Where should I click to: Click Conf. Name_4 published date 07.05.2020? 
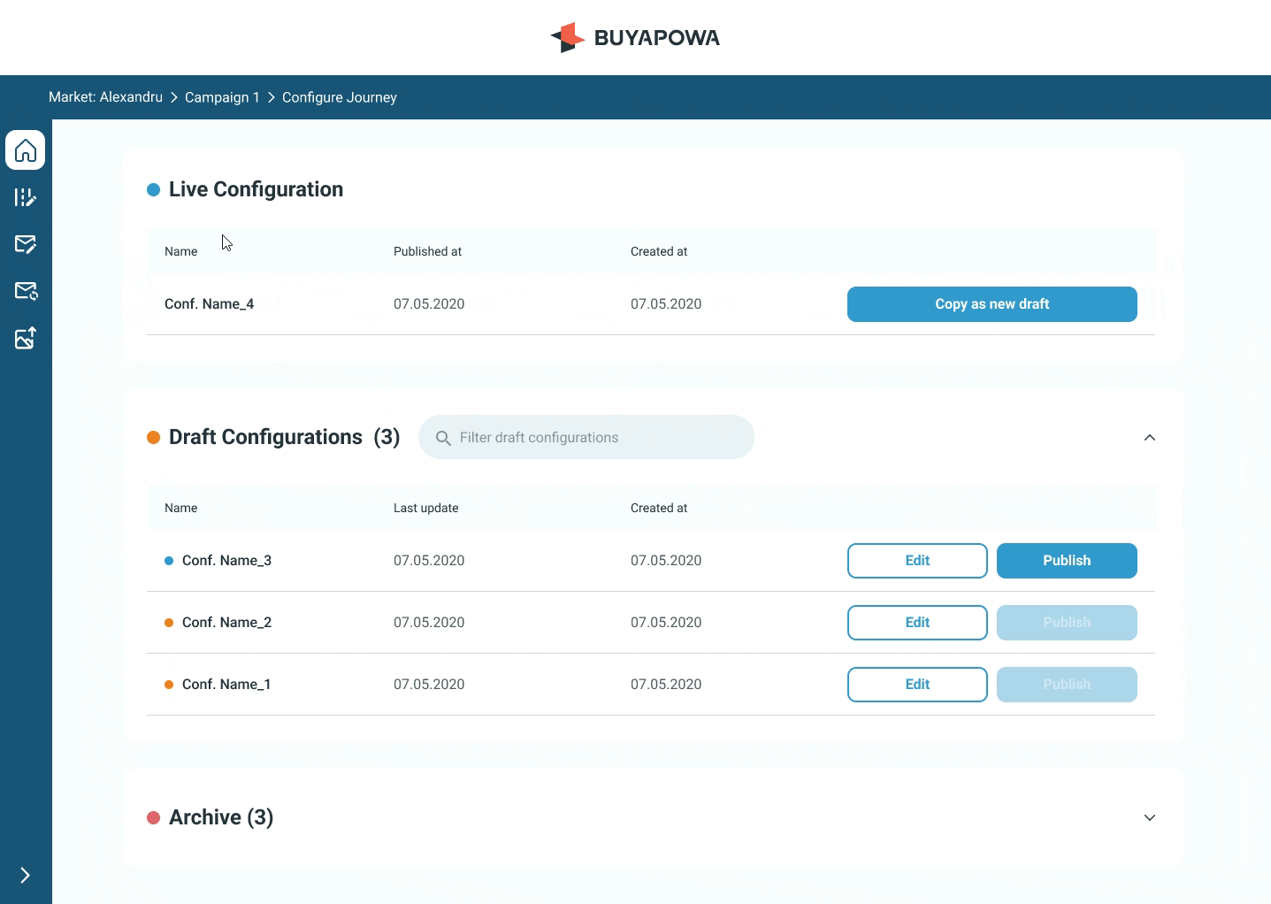click(x=429, y=304)
